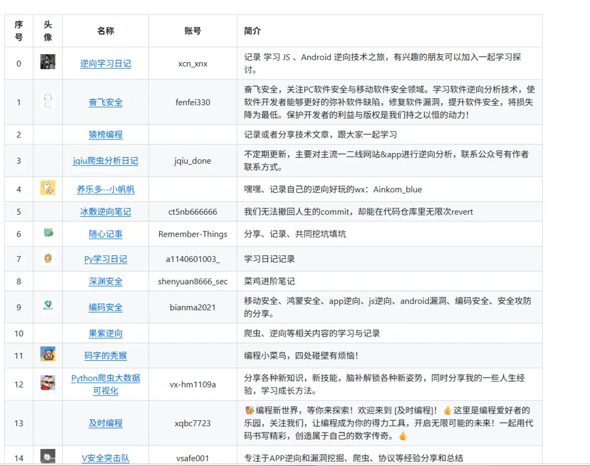
Task: Open the 逆向学习日记 link
Action: 105,63
